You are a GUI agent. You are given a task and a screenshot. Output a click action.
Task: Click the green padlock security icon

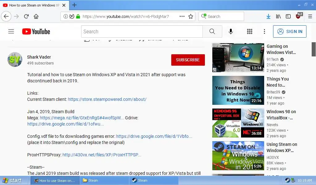(x=78, y=16)
